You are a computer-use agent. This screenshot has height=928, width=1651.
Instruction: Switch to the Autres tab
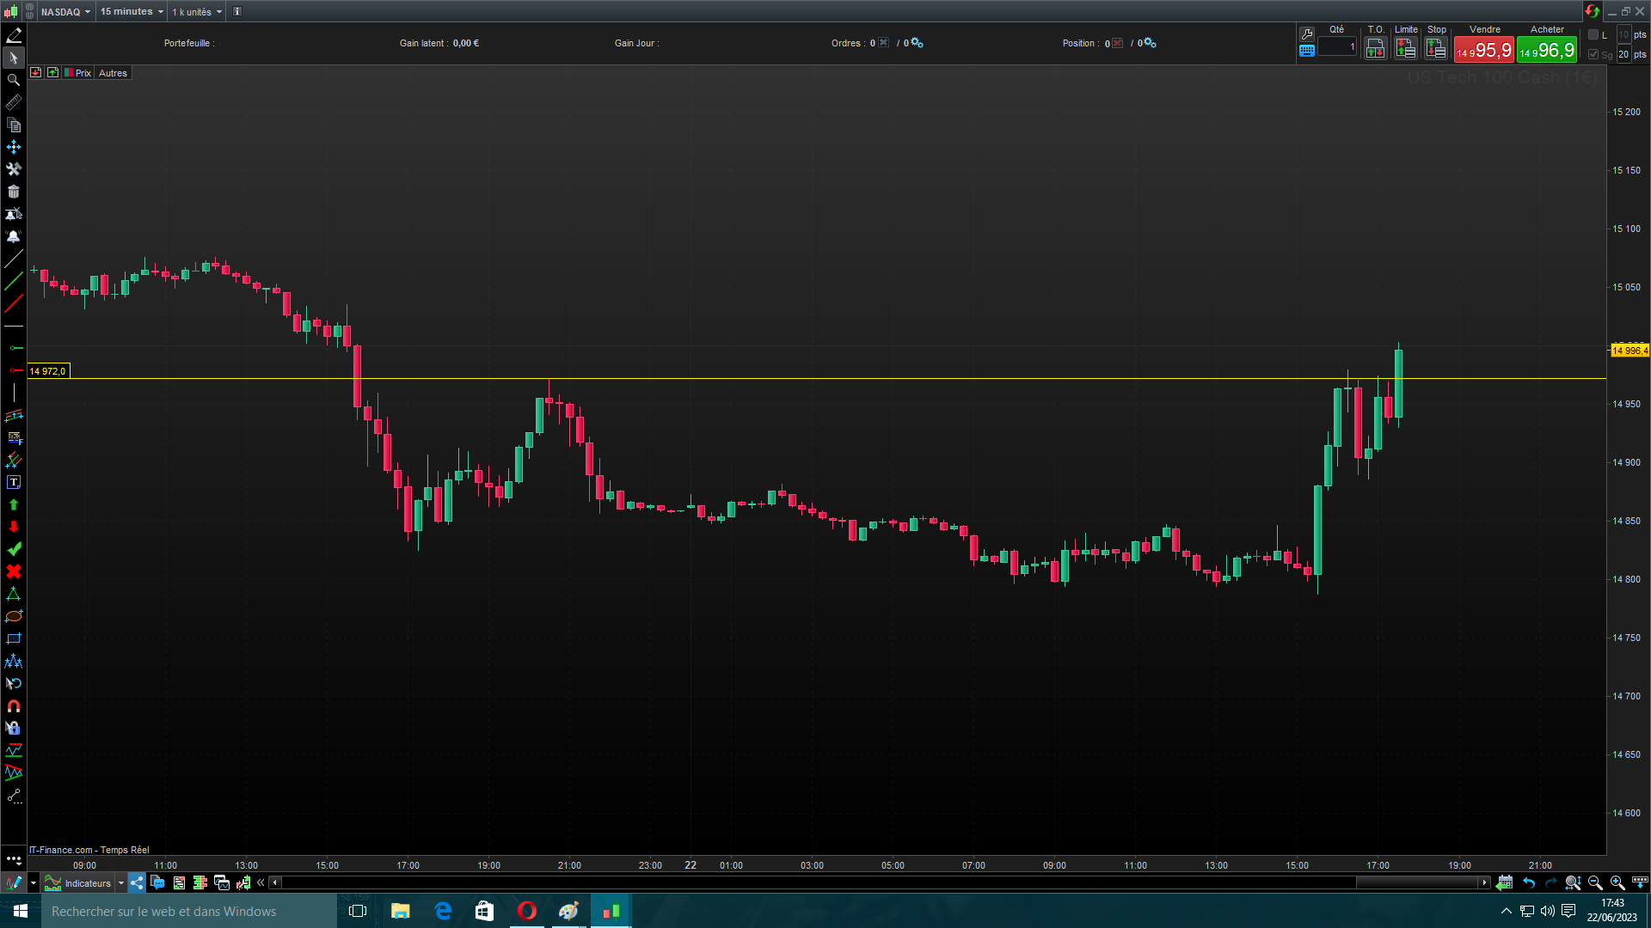tap(113, 73)
